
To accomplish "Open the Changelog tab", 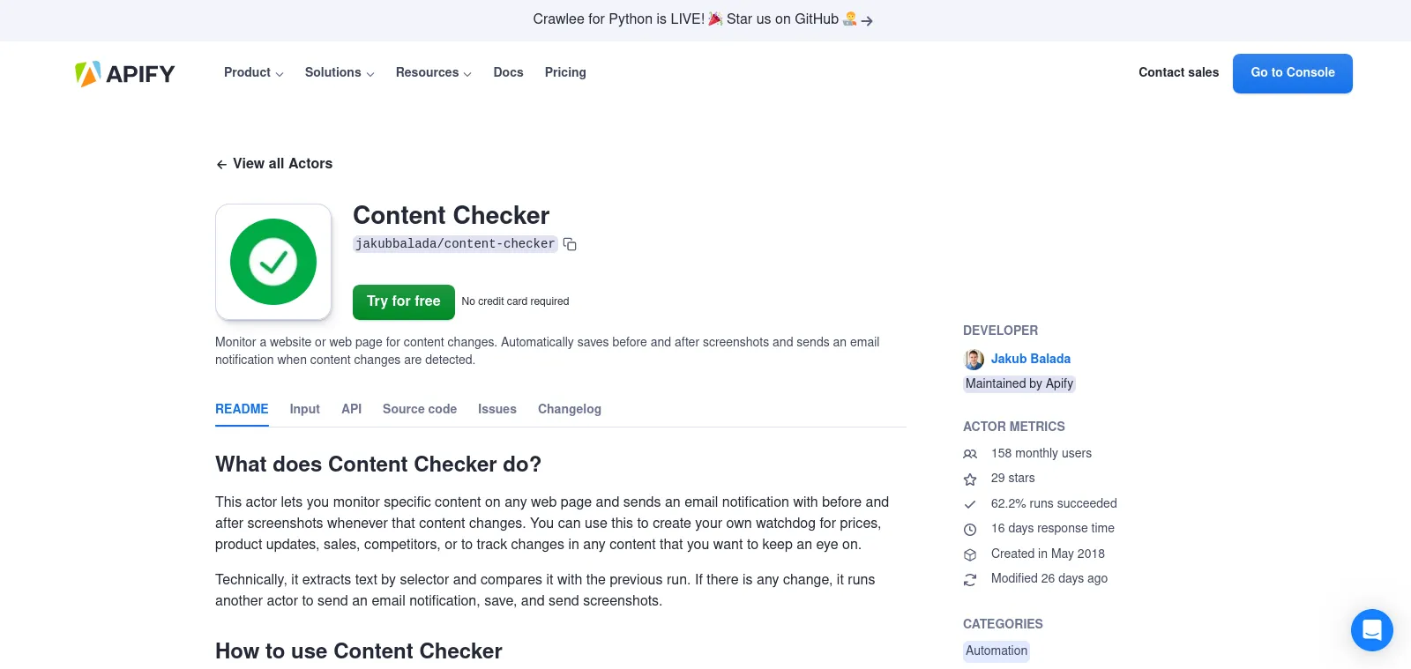I will tap(570, 409).
